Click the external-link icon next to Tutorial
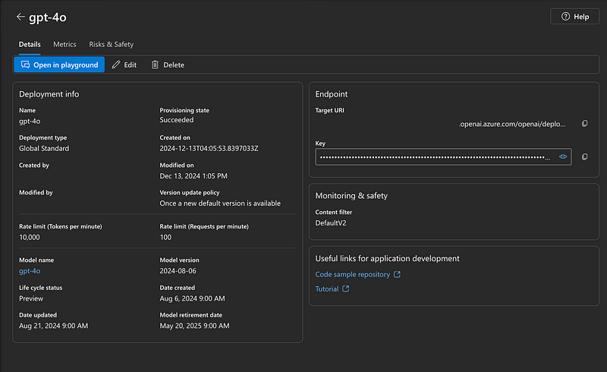This screenshot has width=607, height=372. 346,288
